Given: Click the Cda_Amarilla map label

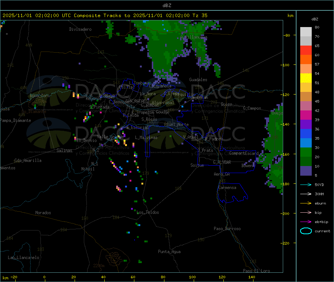Looking at the screenshot, I should pos(28,160).
